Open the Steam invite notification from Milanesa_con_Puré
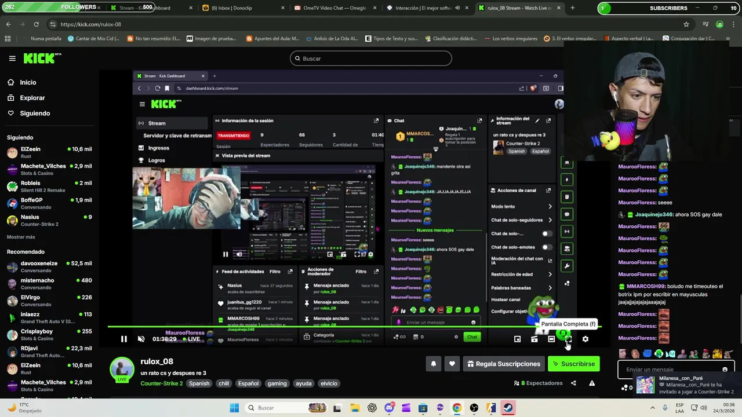 click(x=687, y=385)
